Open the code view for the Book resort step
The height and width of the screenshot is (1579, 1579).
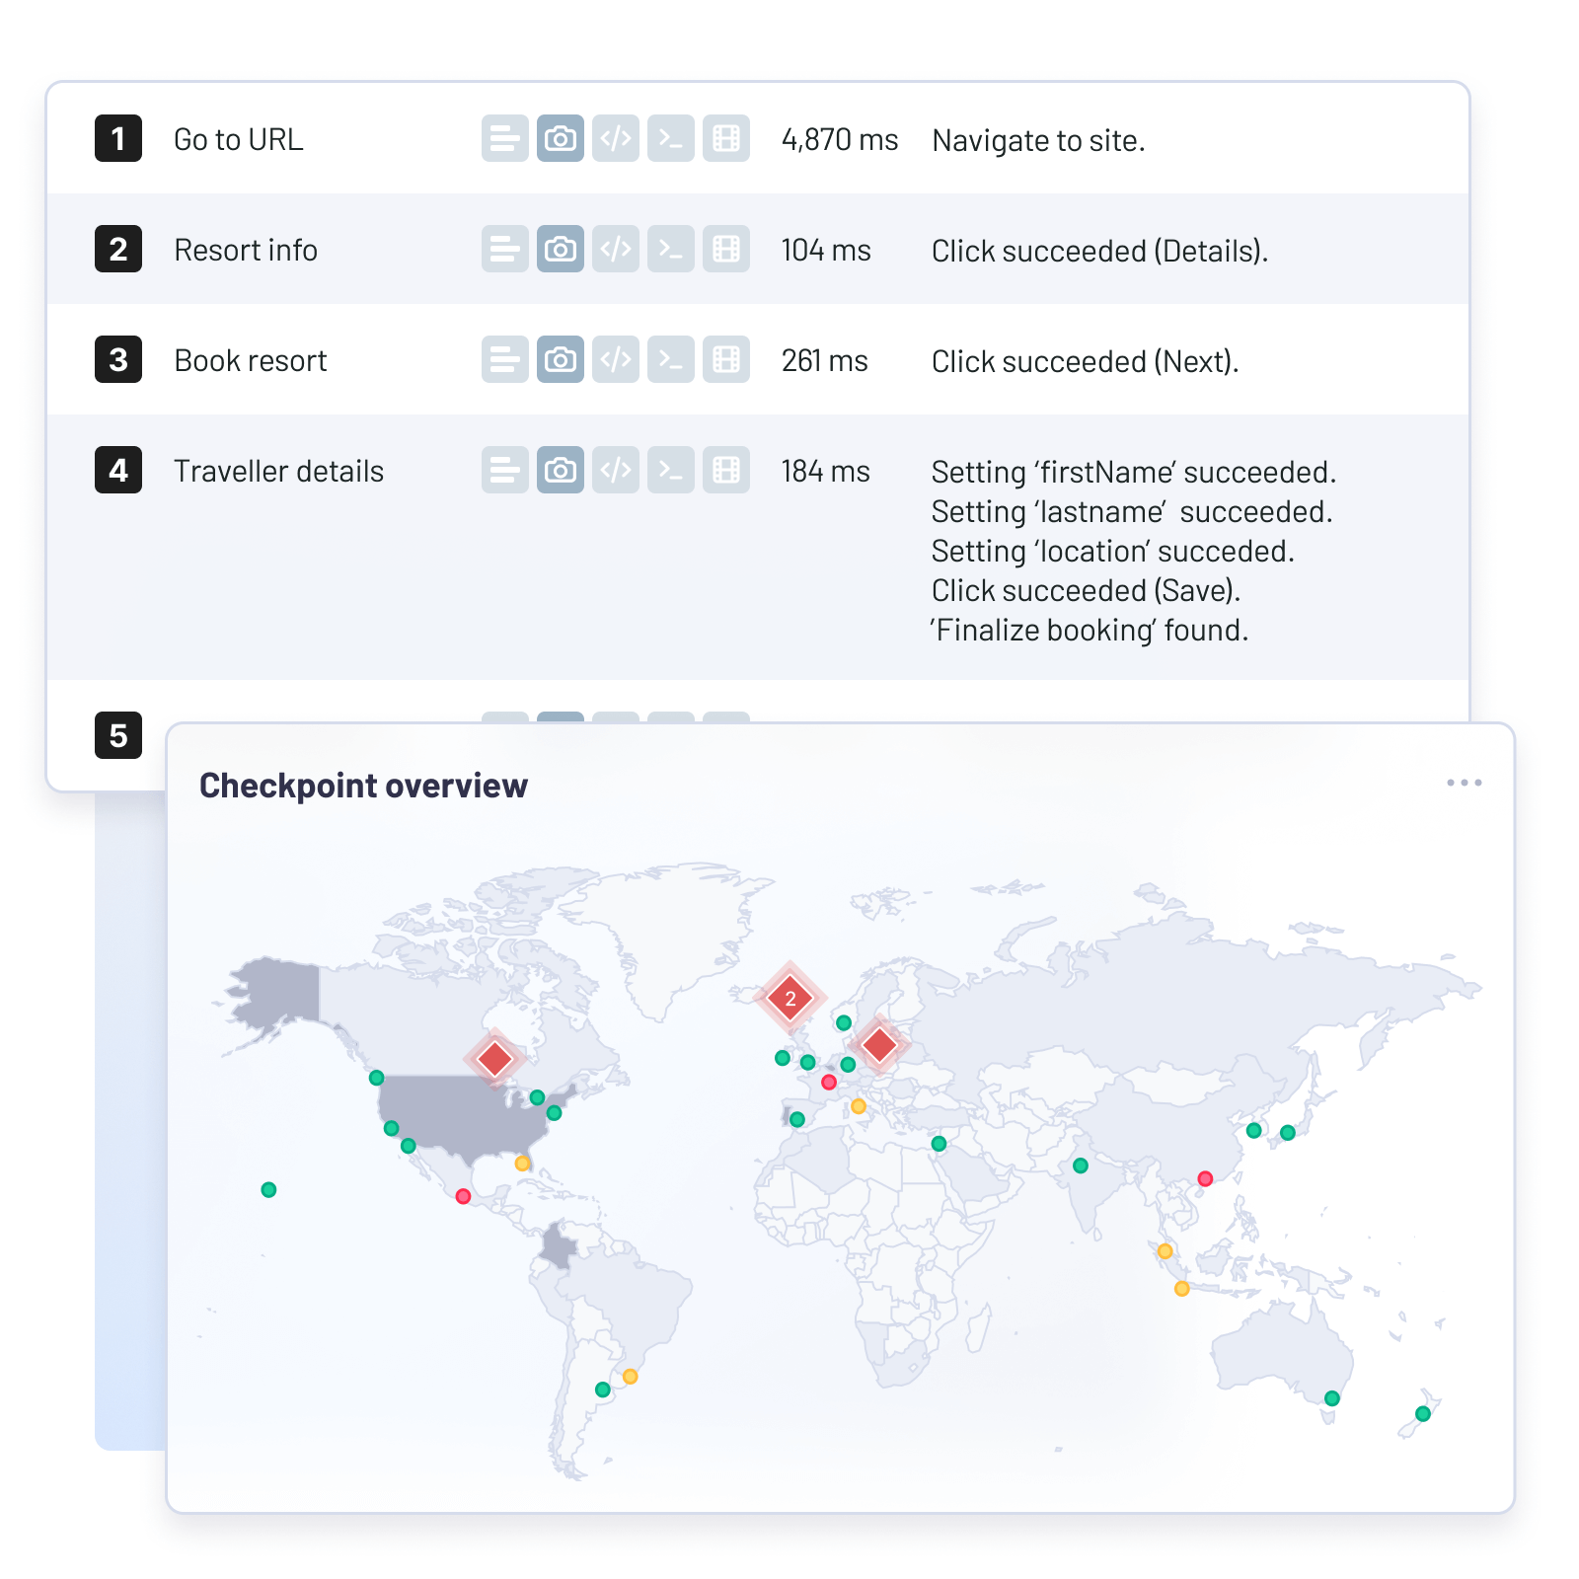[615, 360]
